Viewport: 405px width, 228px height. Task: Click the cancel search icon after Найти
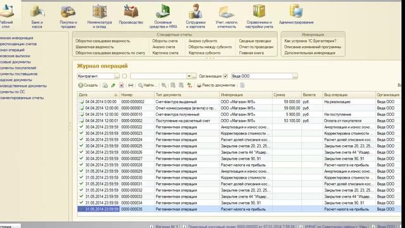coord(164,85)
